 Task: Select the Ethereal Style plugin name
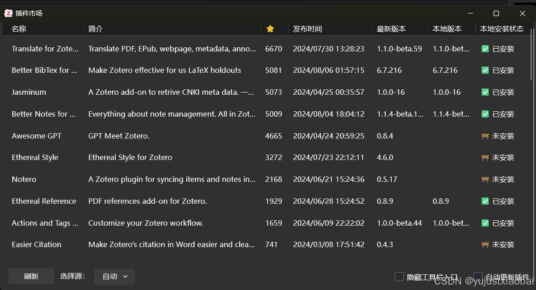pyautogui.click(x=35, y=157)
